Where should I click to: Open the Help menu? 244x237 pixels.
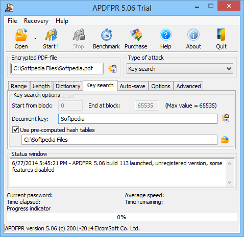tap(62, 21)
